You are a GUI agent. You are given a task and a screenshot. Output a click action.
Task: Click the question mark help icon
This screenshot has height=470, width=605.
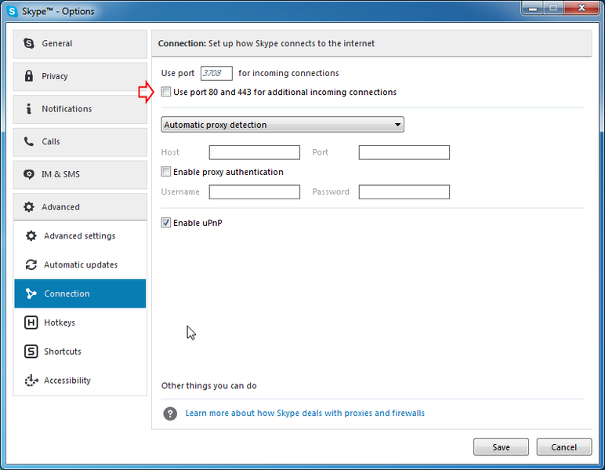pyautogui.click(x=169, y=414)
